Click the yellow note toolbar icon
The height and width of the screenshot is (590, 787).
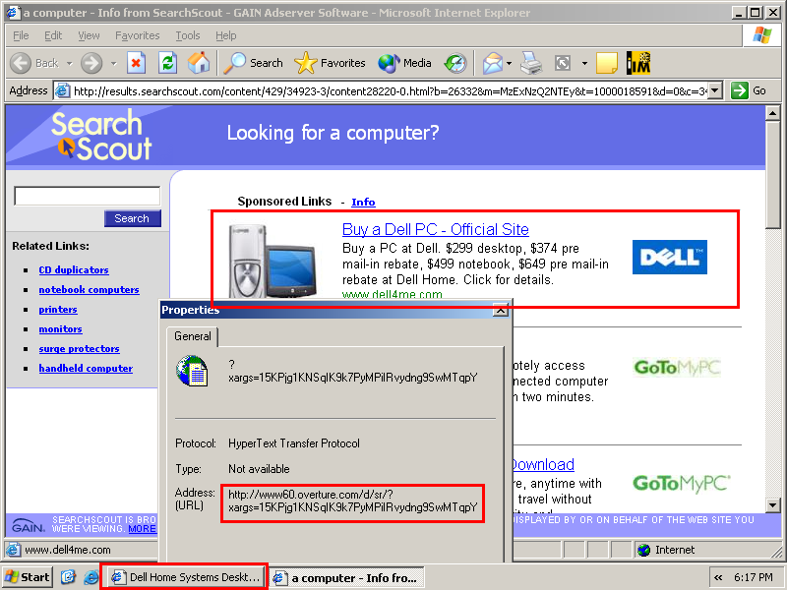click(x=607, y=63)
